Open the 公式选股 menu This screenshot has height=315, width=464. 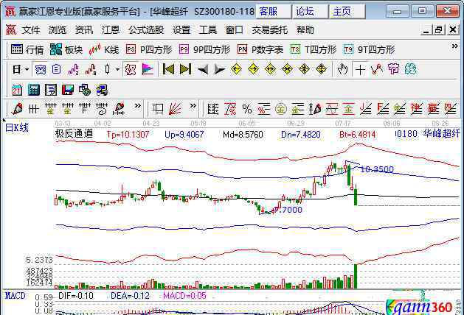[146, 30]
